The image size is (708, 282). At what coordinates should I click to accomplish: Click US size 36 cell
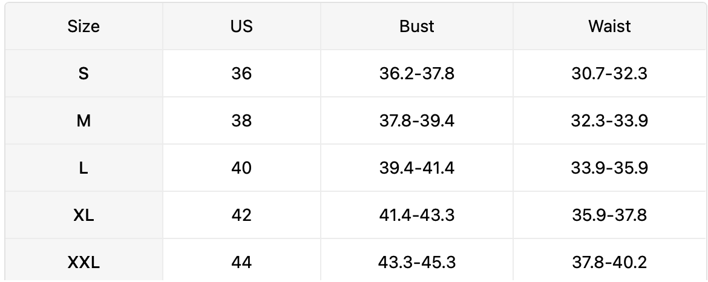click(241, 74)
